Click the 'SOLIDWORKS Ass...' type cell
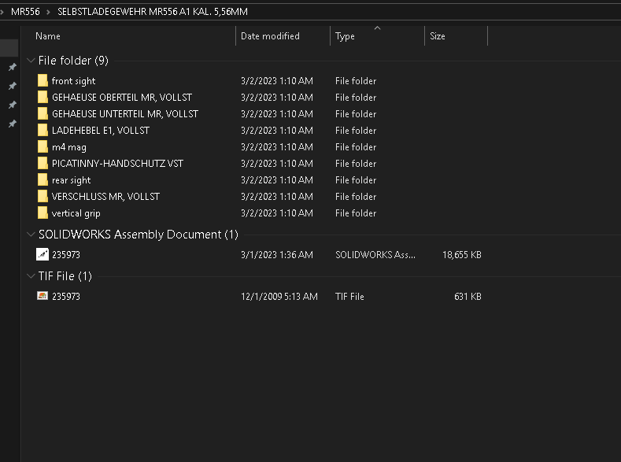Image resolution: width=621 pixels, height=462 pixels. tap(375, 255)
